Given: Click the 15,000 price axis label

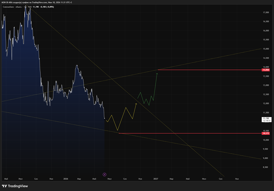Looking at the screenshot, I should coord(266,49).
